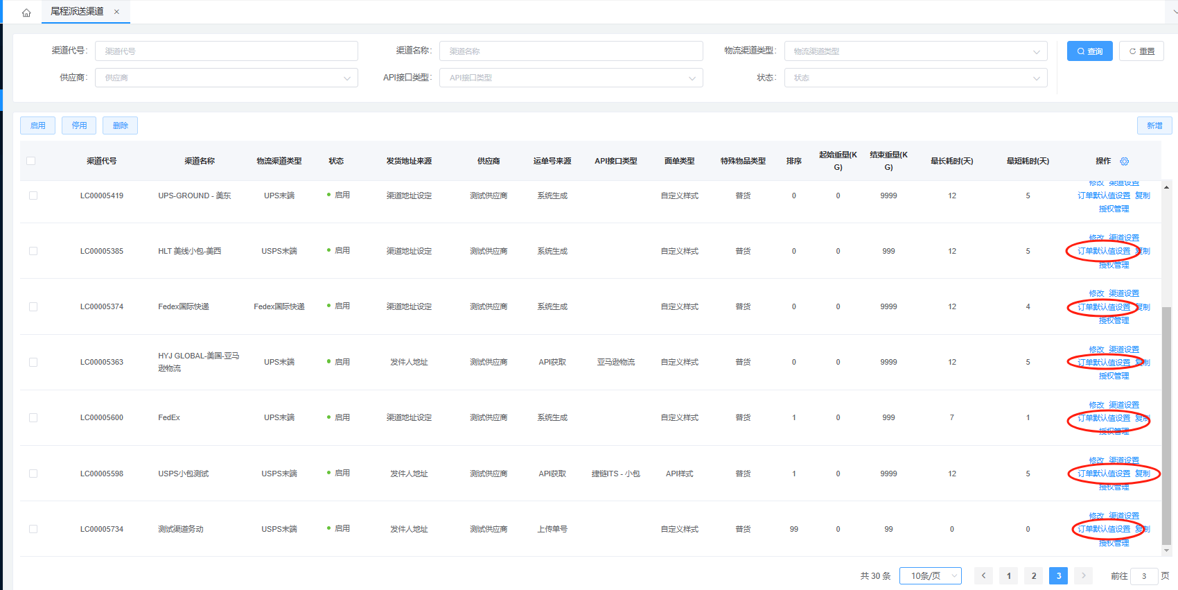
Task: Click next page arrow in pagination
Action: coord(1084,575)
